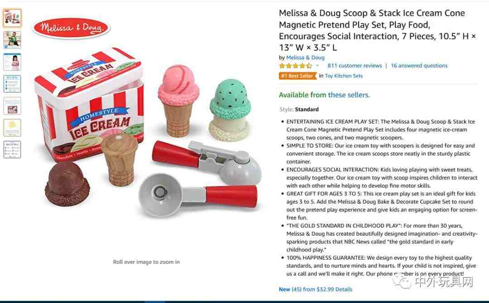Click the Melissa & Doug brand link
This screenshot has width=489, height=303.
click(x=305, y=57)
